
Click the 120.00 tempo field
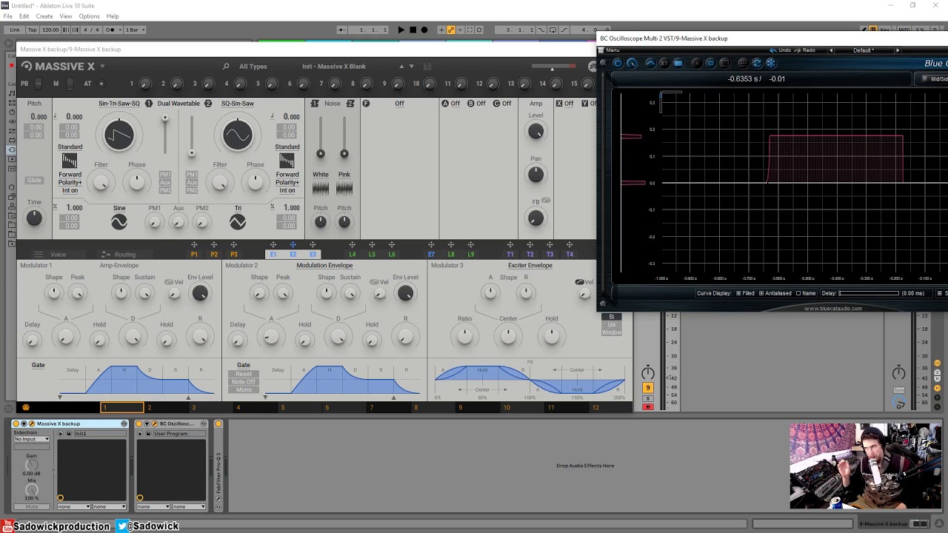pos(50,30)
